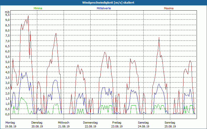Click the 1,0 y-axis value
207x129 pixels.
pos(8,104)
